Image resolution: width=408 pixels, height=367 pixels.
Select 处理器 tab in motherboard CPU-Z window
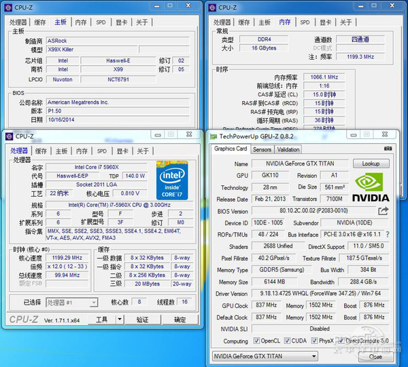point(18,22)
